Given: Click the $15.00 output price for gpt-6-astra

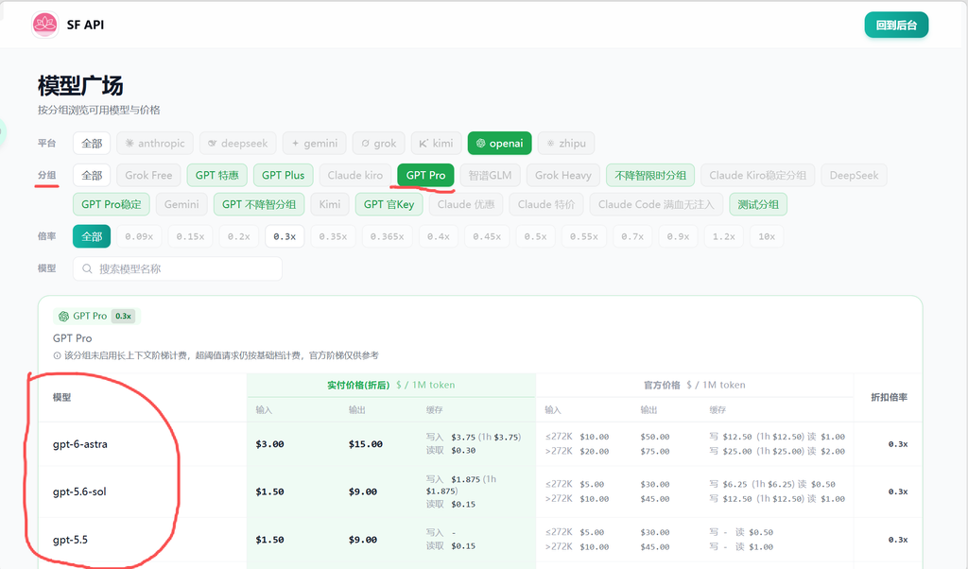Looking at the screenshot, I should pos(366,443).
